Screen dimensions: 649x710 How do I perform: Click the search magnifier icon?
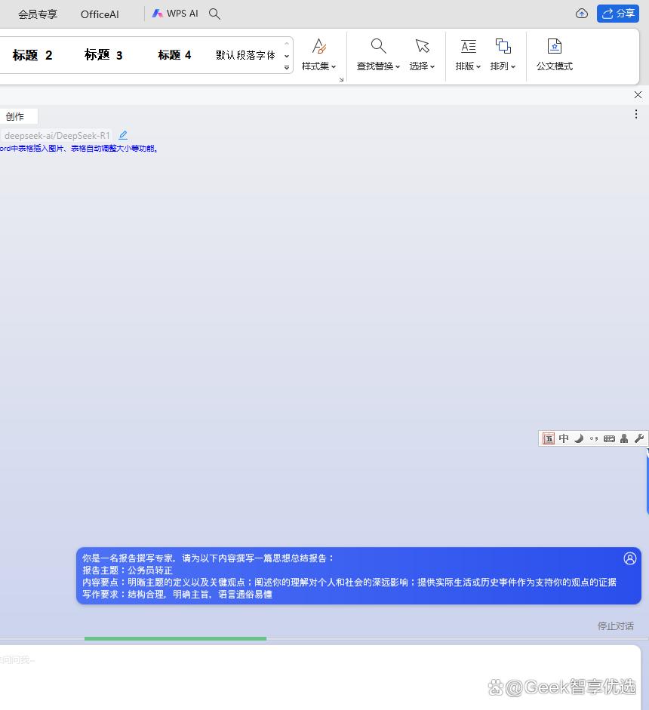[214, 14]
